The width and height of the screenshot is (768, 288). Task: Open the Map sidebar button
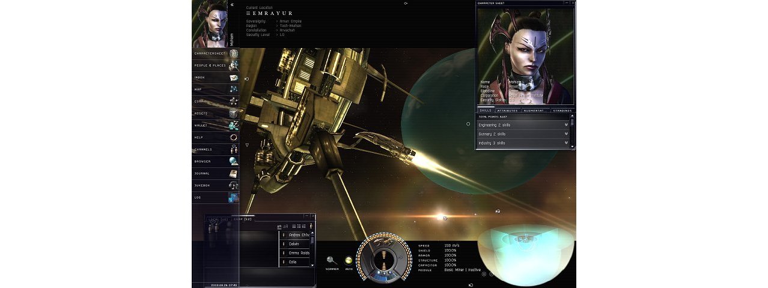(215, 89)
